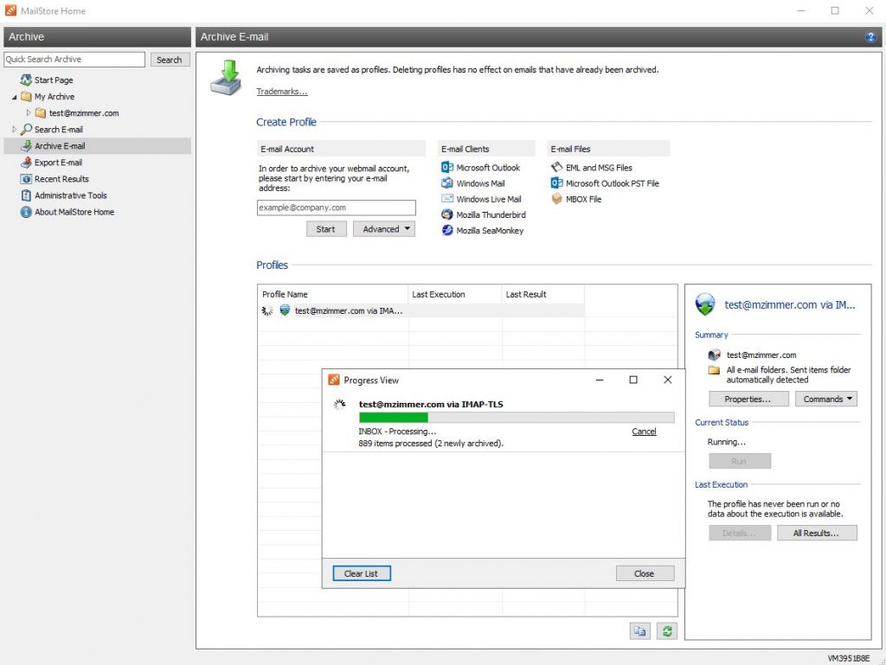Viewport: 886px width, 665px height.
Task: Click the e-mail address input field
Action: (x=337, y=208)
